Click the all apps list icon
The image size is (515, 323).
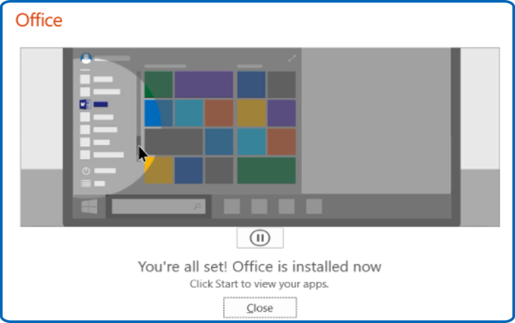[x=86, y=184]
